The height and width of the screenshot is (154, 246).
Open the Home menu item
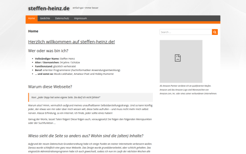coord(32,18)
